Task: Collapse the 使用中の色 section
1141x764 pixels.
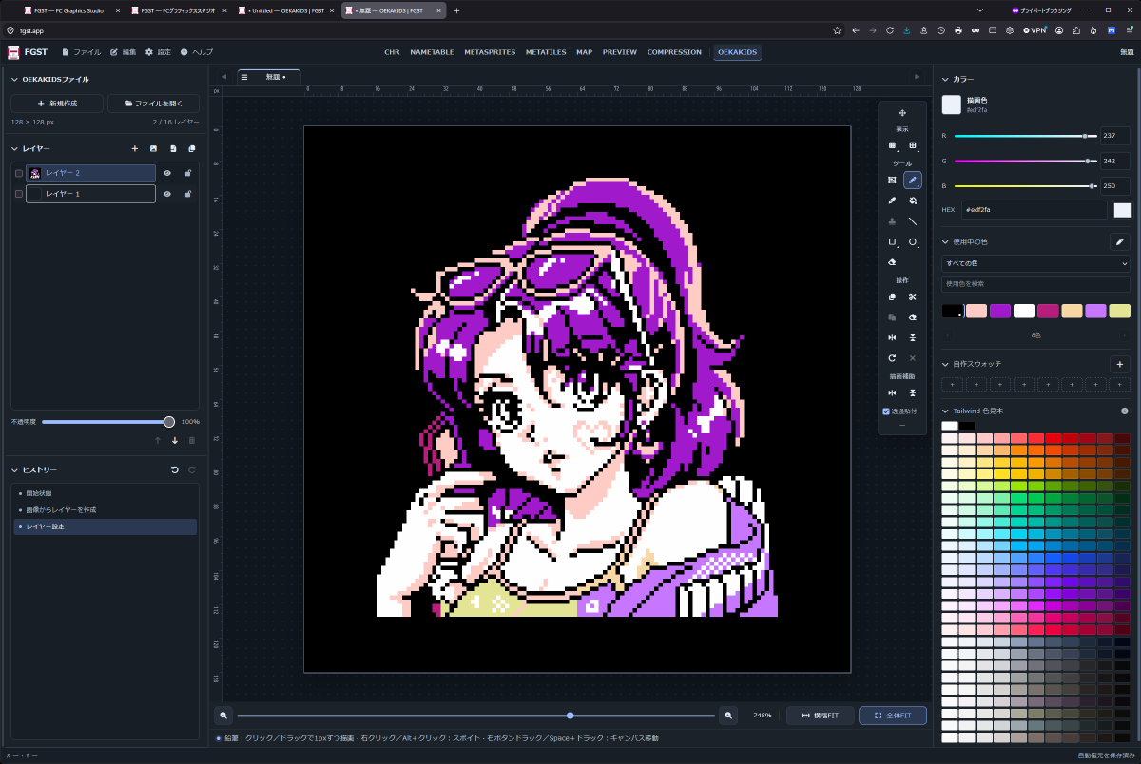Action: point(945,242)
